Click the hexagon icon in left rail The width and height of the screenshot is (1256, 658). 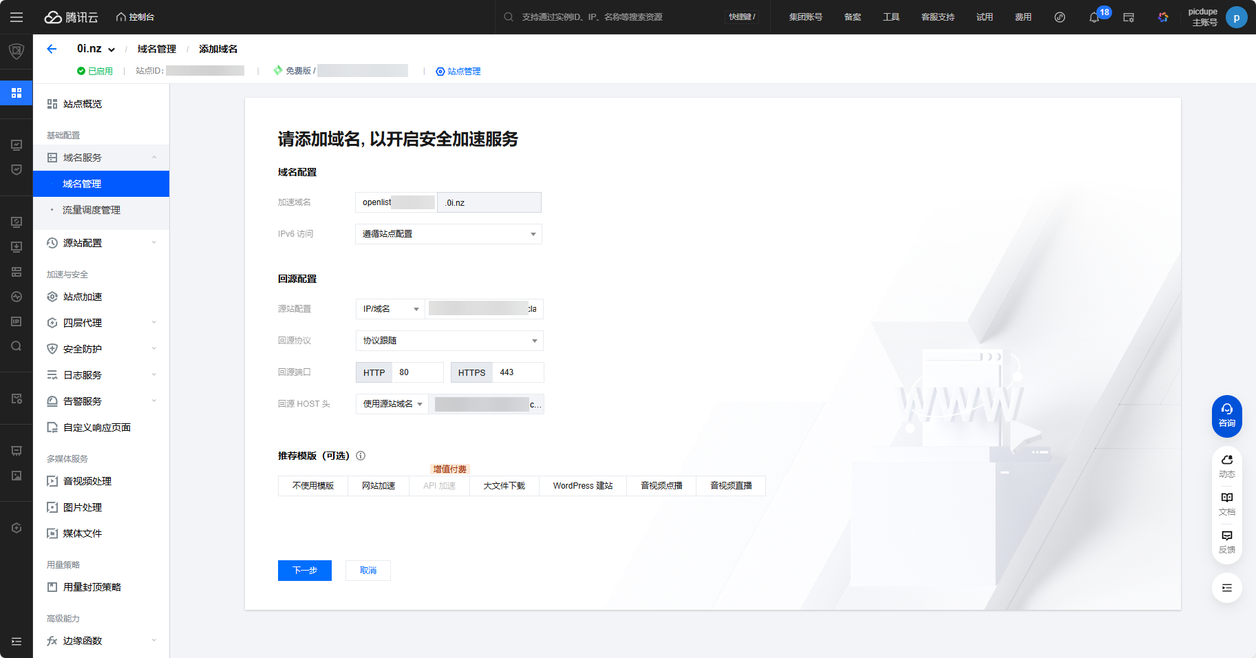pyautogui.click(x=17, y=528)
